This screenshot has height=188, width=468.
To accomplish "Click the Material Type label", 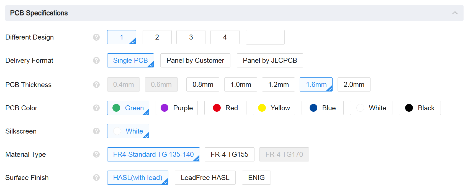I will point(26,154).
